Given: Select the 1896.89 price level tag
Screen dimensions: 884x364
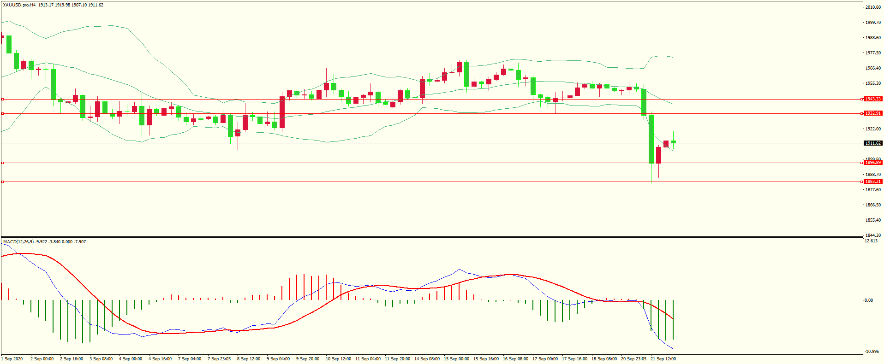Looking at the screenshot, I should pyautogui.click(x=873, y=163).
